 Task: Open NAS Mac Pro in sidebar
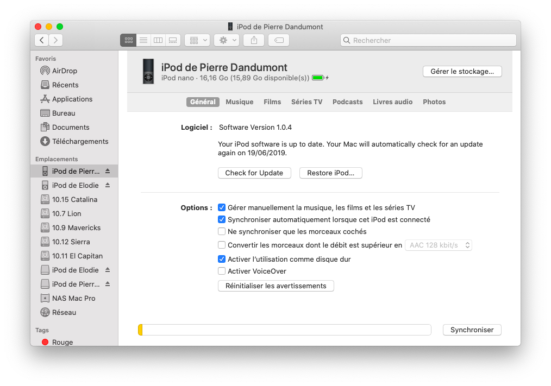(74, 298)
